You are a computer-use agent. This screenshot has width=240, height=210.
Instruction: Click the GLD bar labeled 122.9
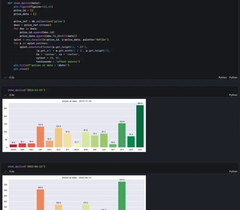click(x=58, y=138)
